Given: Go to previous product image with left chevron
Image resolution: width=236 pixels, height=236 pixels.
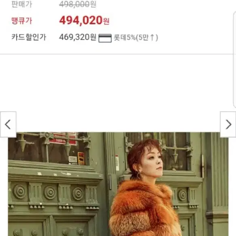Looking at the screenshot, I should click(x=8, y=124).
